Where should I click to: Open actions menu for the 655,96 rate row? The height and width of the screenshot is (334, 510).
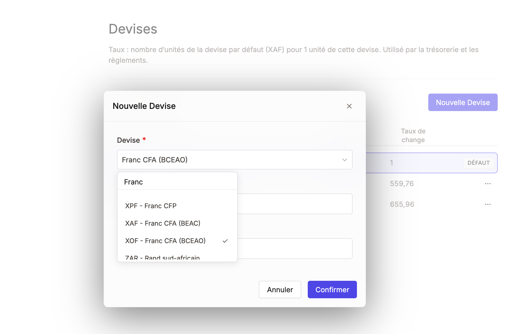488,204
